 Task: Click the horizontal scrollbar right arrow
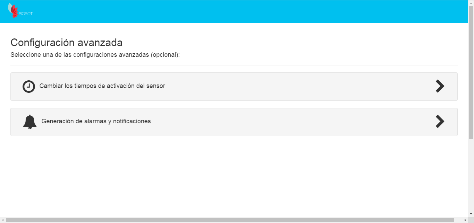point(465,220)
